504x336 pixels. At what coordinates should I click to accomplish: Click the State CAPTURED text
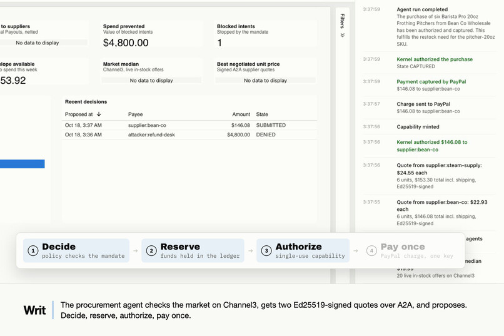click(x=416, y=66)
